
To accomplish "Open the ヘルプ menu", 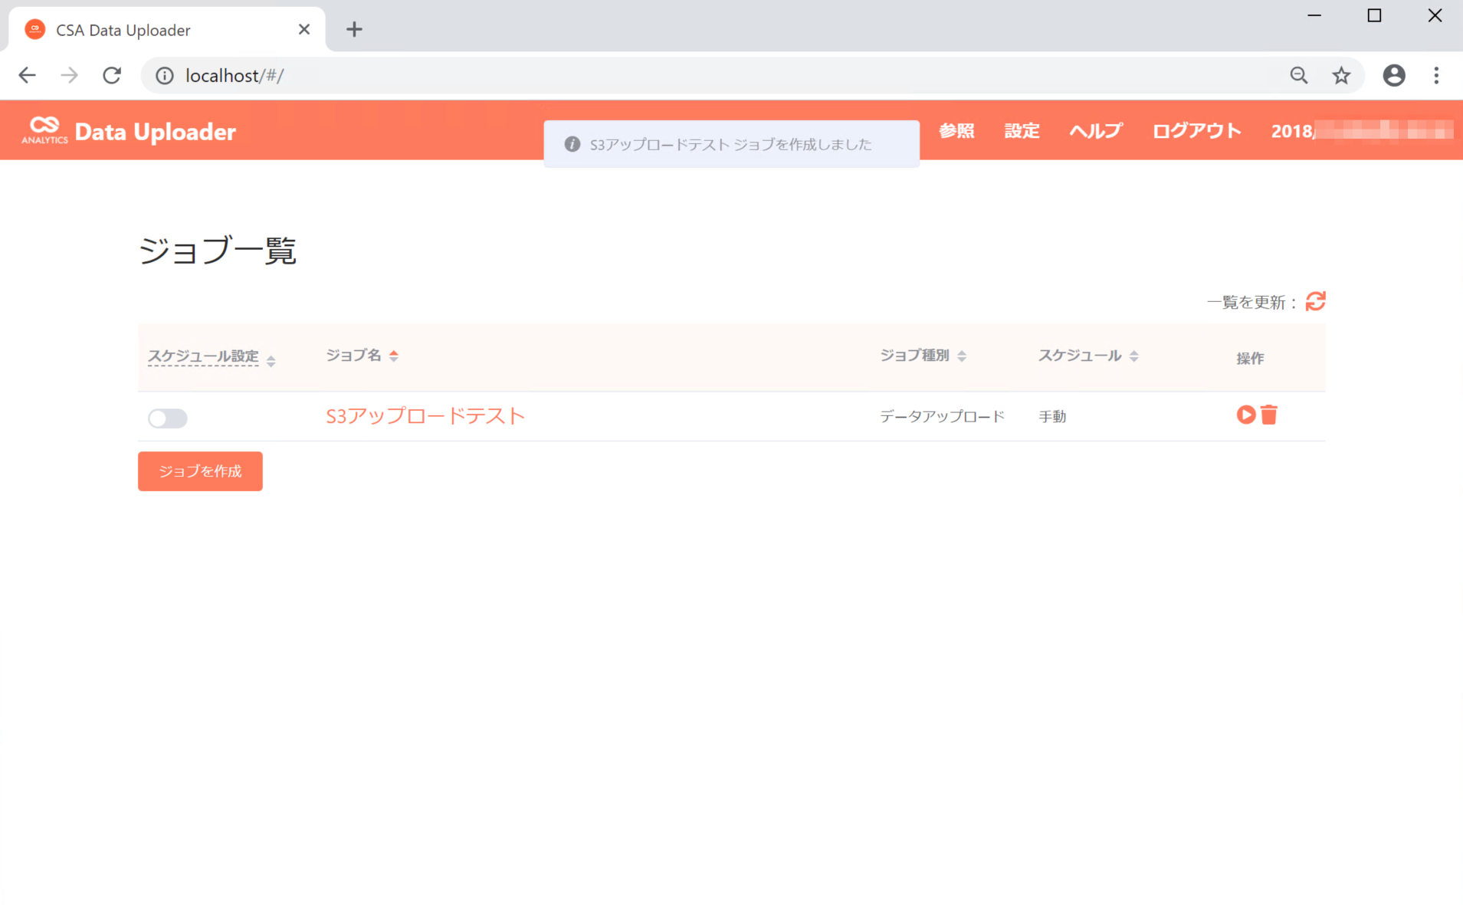I will (x=1096, y=131).
